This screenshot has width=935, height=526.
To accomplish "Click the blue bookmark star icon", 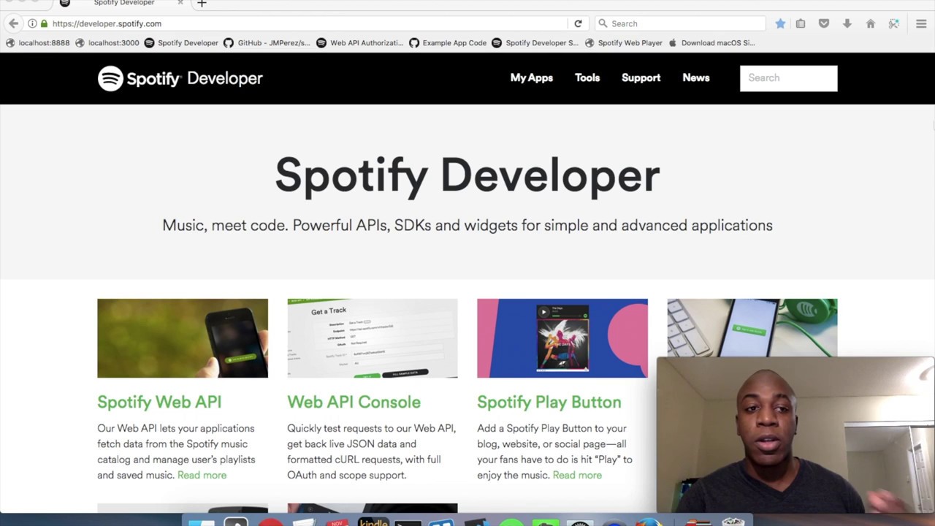I will click(x=780, y=23).
